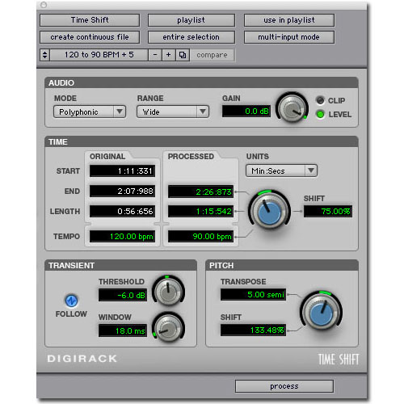Click the AUDIO section header
404x404 pixels.
click(201, 82)
